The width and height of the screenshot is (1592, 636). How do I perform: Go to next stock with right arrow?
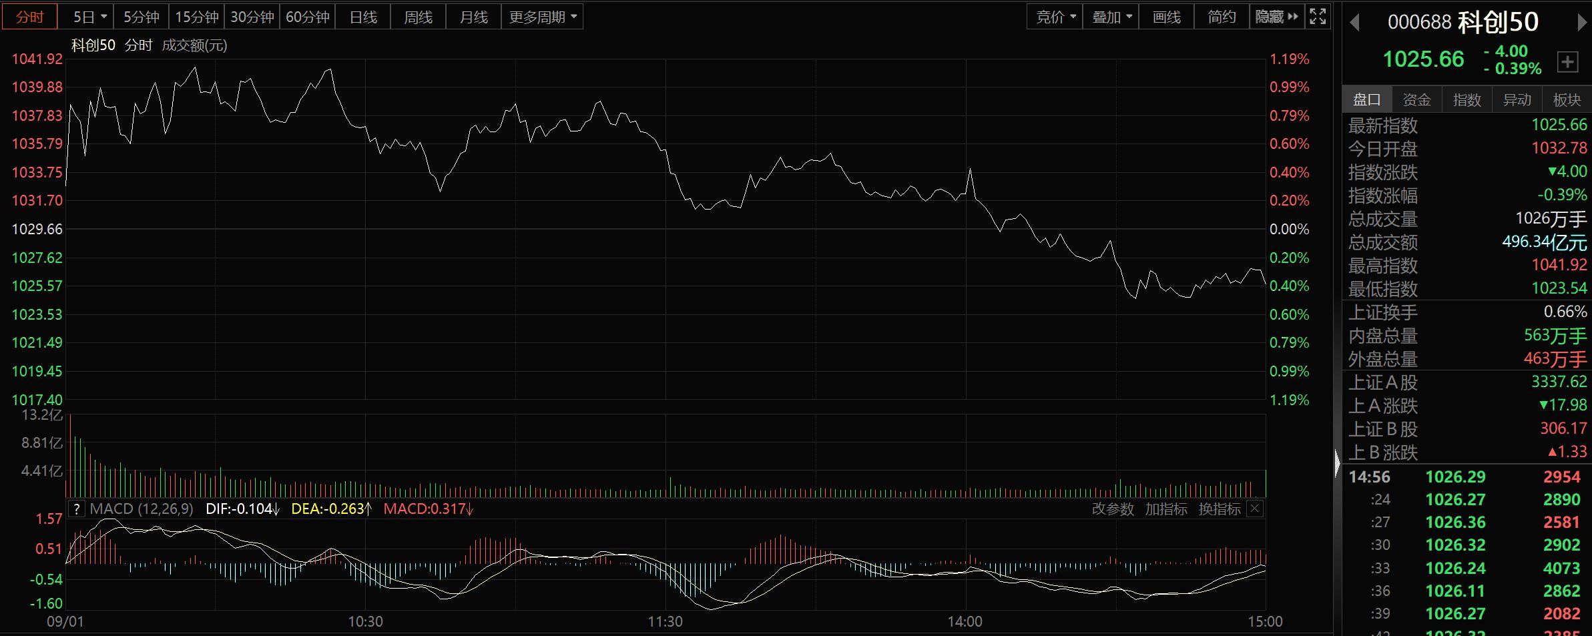(1581, 23)
